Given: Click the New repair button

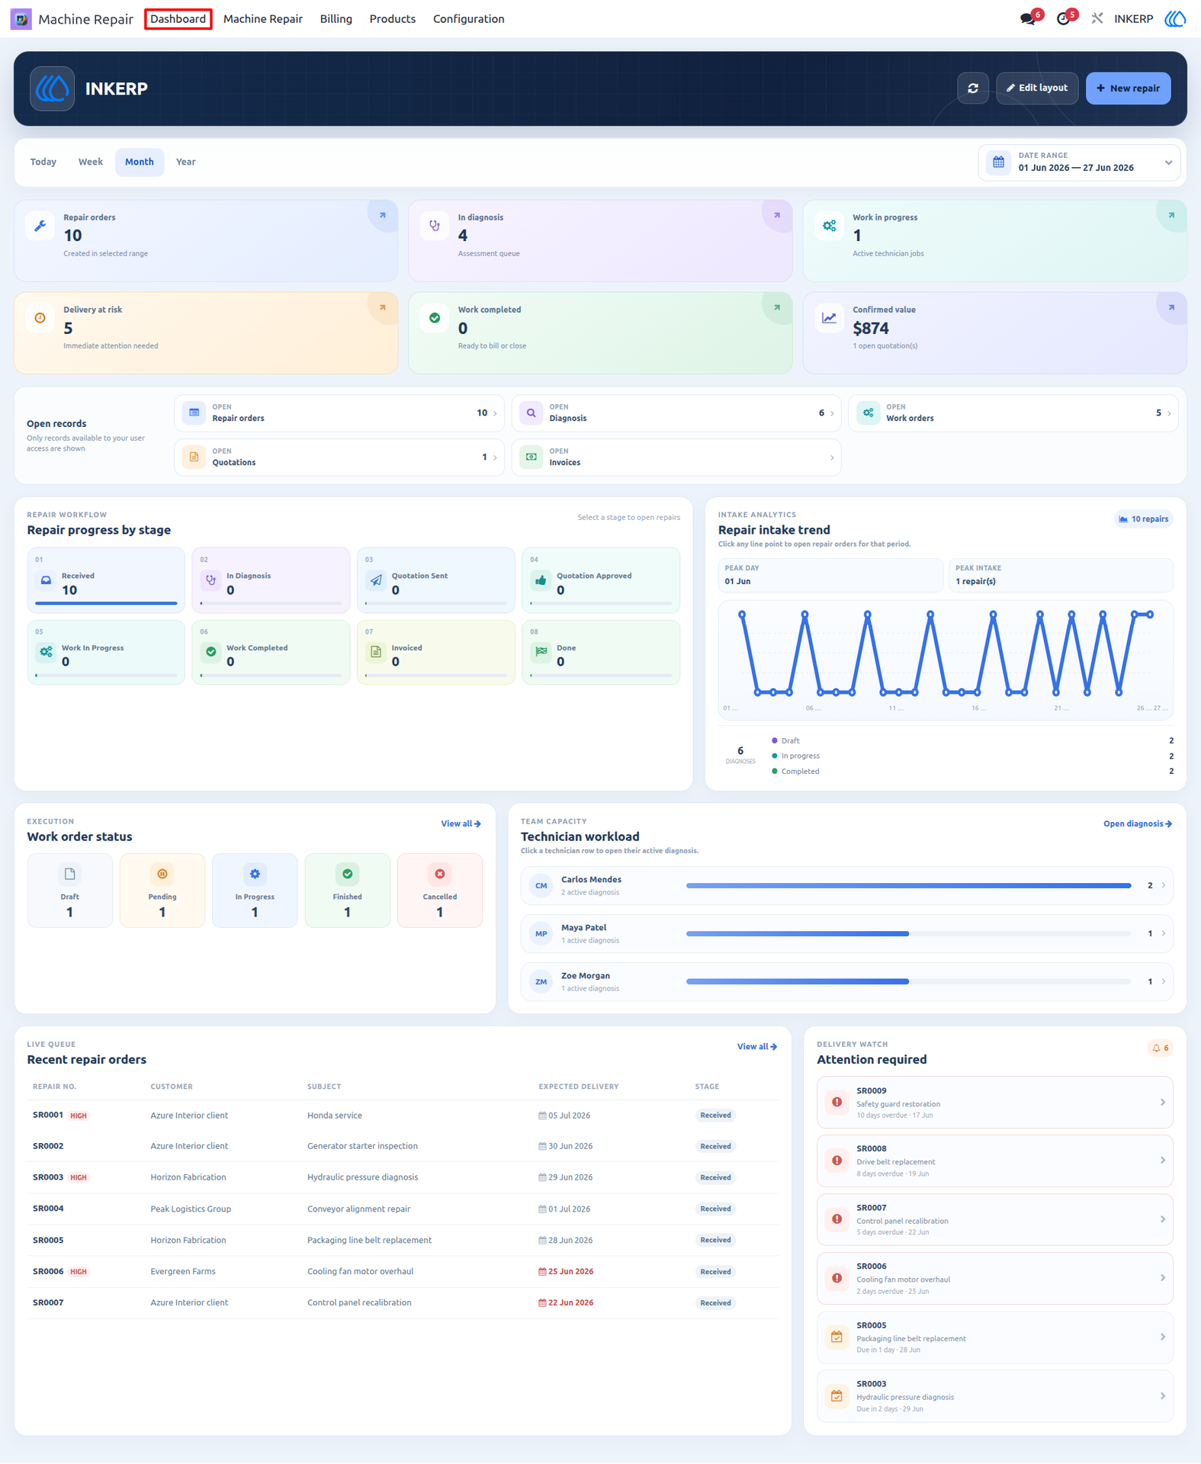Looking at the screenshot, I should pyautogui.click(x=1128, y=88).
